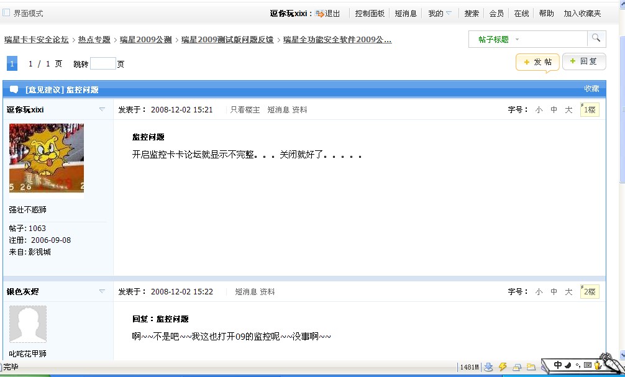Toggle the 界面模式 checkbox
The height and width of the screenshot is (377, 625).
(x=6, y=13)
